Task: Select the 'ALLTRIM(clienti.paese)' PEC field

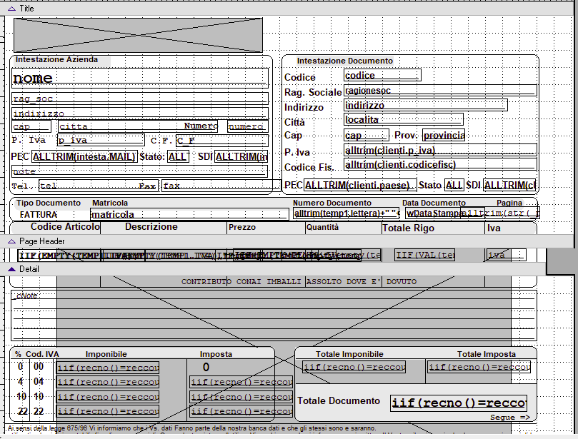Action: point(360,185)
